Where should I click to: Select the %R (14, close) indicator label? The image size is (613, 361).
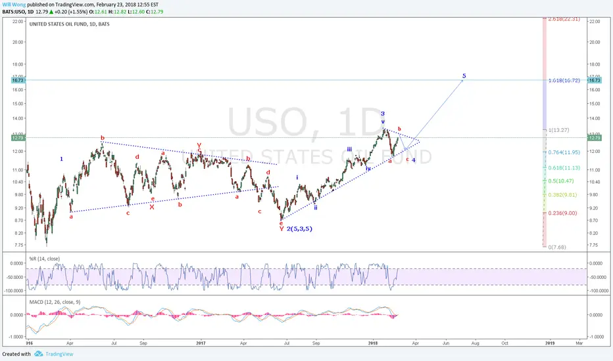45,259
